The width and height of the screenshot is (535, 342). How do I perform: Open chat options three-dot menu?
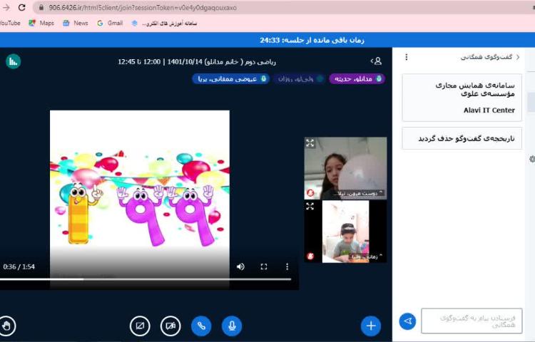(407, 57)
